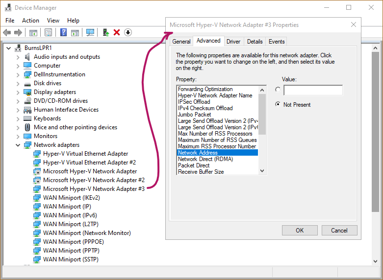
Task: Select Microsoft Hyper-V Network Adapter #3 in tree
Action: pyautogui.click(x=94, y=189)
